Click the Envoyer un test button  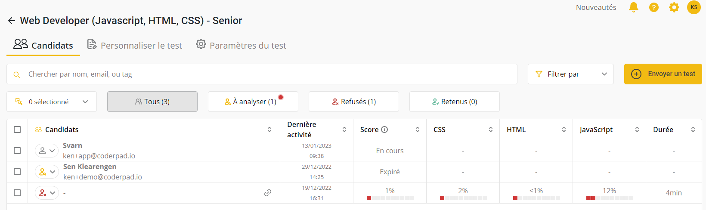click(663, 74)
